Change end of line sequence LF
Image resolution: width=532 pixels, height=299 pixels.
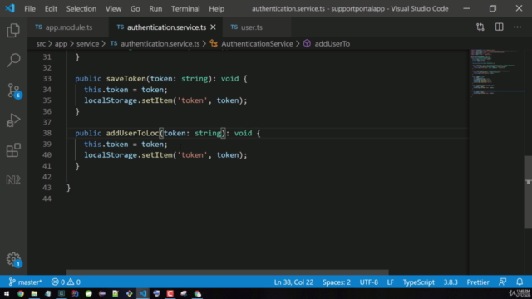pyautogui.click(x=390, y=282)
